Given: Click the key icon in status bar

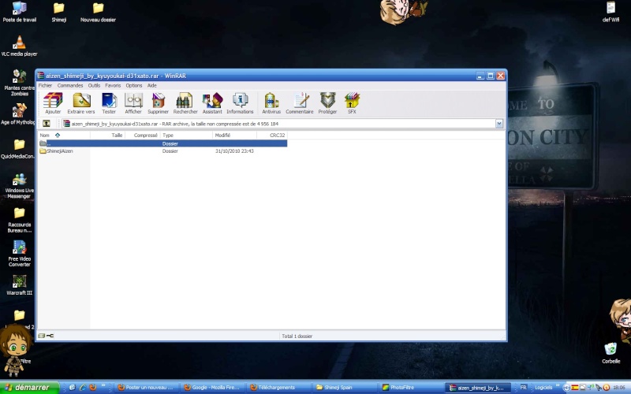Looking at the screenshot, I should click(50, 336).
